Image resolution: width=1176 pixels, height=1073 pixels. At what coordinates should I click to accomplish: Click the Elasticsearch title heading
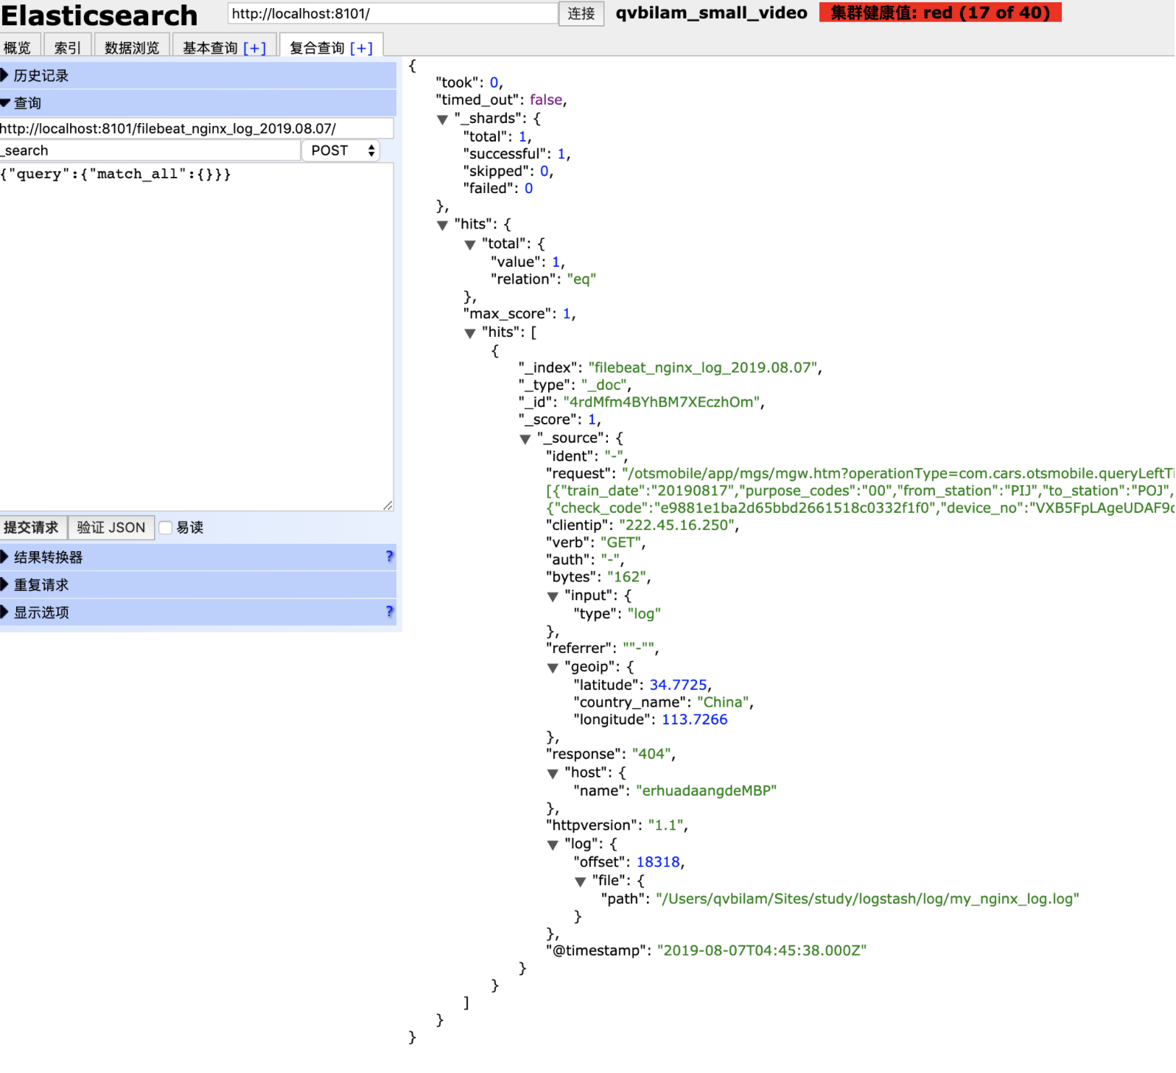pos(99,15)
